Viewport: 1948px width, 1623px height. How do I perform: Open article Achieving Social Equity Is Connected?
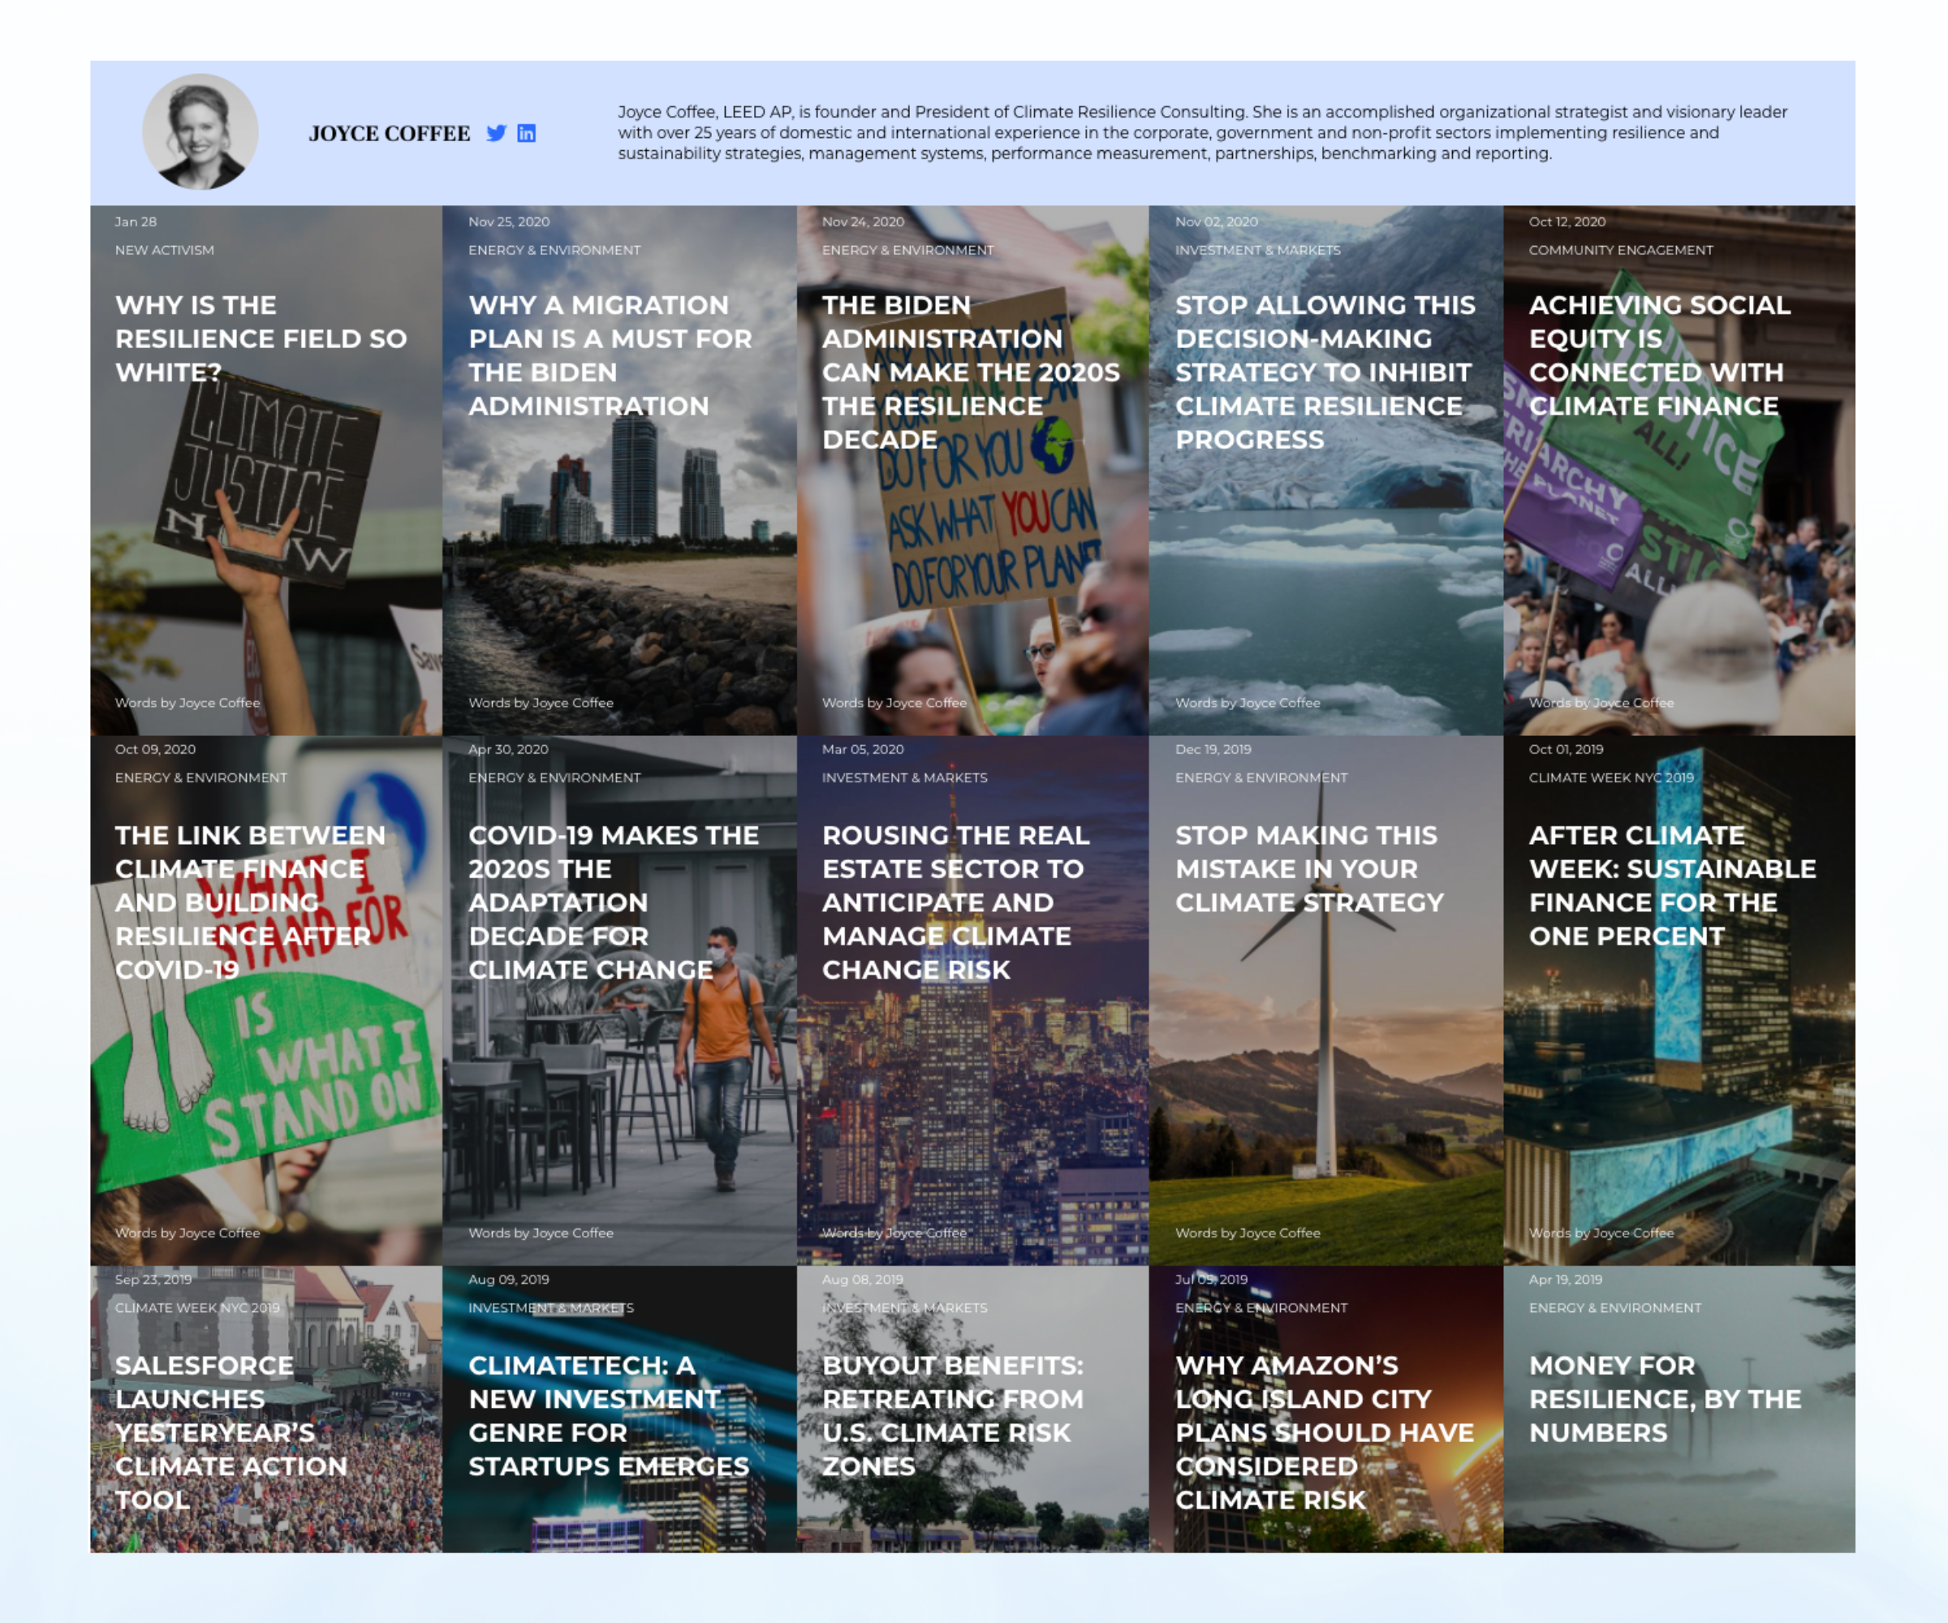(1660, 355)
